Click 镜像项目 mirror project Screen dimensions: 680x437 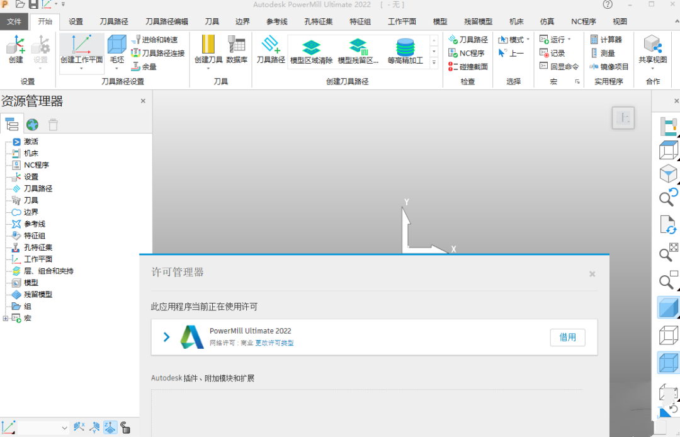[x=609, y=66]
